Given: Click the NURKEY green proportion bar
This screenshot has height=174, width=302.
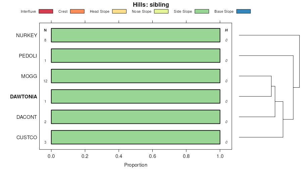Looking at the screenshot, I should 136,35.
